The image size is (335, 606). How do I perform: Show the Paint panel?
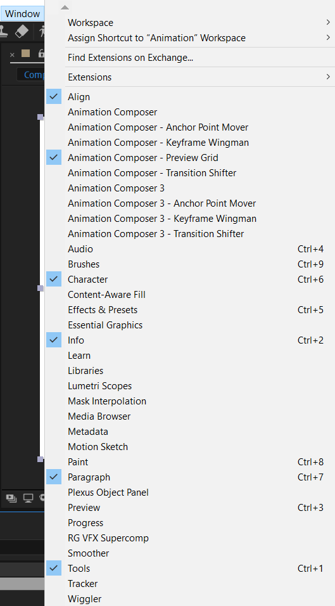coord(189,462)
